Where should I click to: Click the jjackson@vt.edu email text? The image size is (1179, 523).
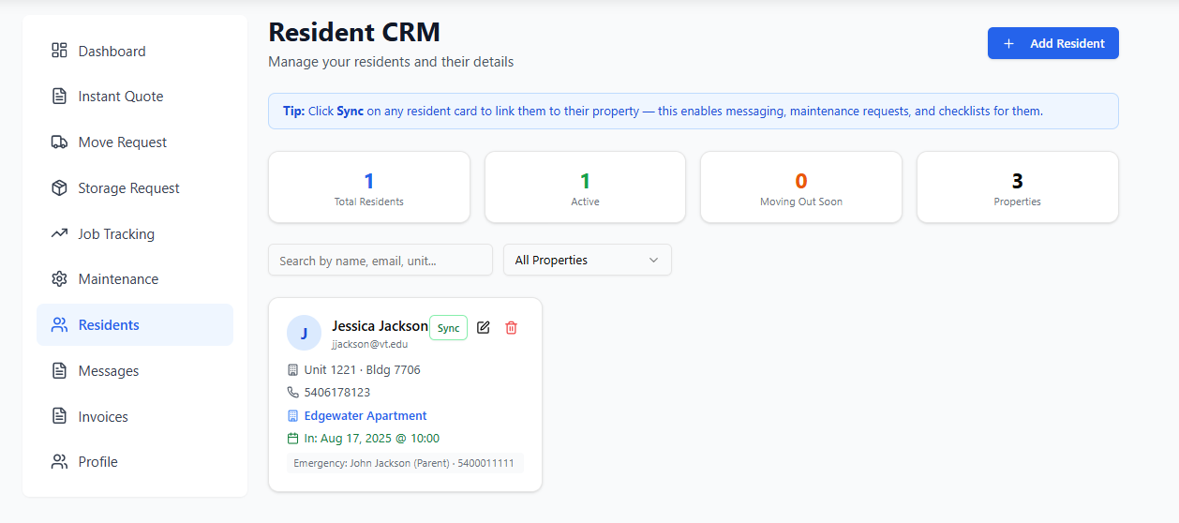[369, 345]
